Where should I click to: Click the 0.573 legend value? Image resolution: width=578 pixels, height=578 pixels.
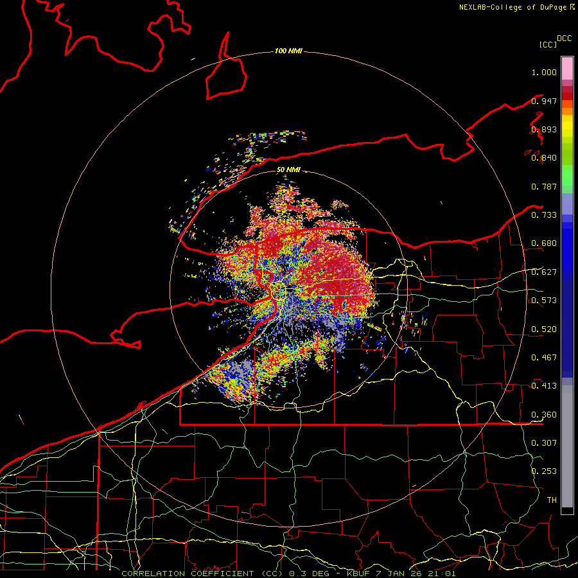point(544,301)
